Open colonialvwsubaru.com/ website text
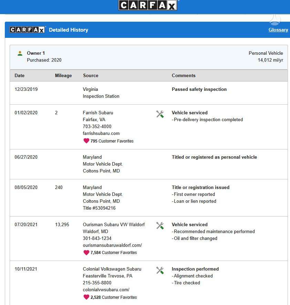 (x=106, y=290)
